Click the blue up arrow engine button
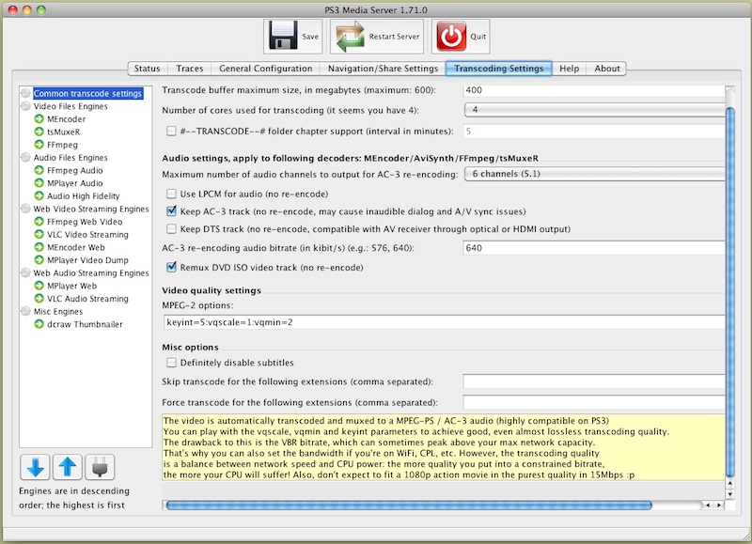Screen dimensions: 752x544 coord(67,467)
